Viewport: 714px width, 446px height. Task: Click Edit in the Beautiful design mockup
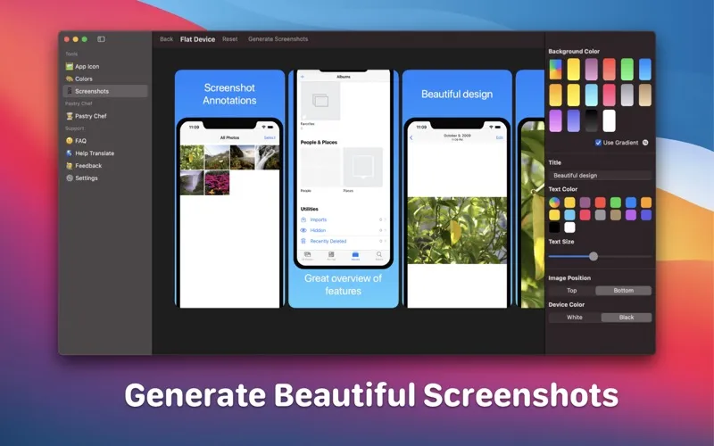tap(500, 137)
